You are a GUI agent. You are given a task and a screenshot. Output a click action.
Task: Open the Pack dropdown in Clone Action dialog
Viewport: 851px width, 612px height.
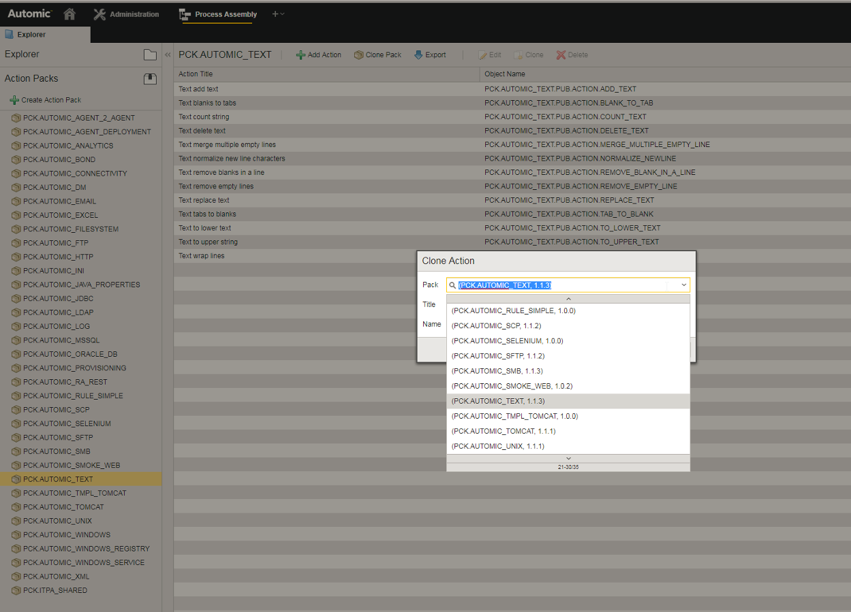(x=683, y=285)
